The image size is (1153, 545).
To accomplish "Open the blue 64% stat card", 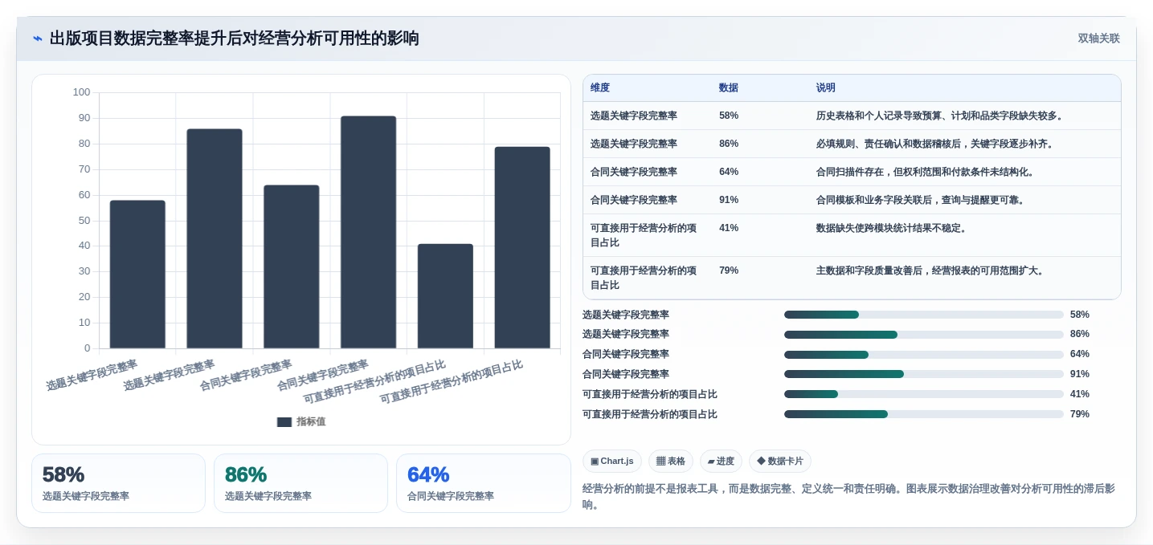I will (484, 483).
